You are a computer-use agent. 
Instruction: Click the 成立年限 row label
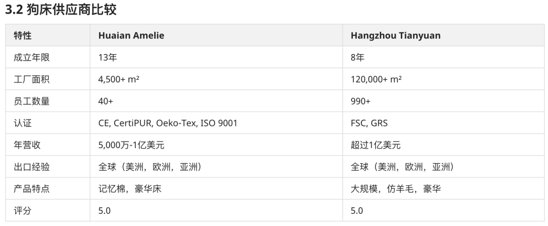pyautogui.click(x=48, y=57)
